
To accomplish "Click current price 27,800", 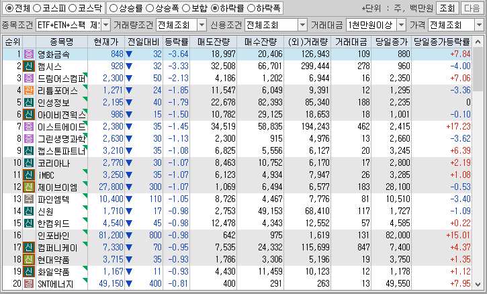I will 112,187.
